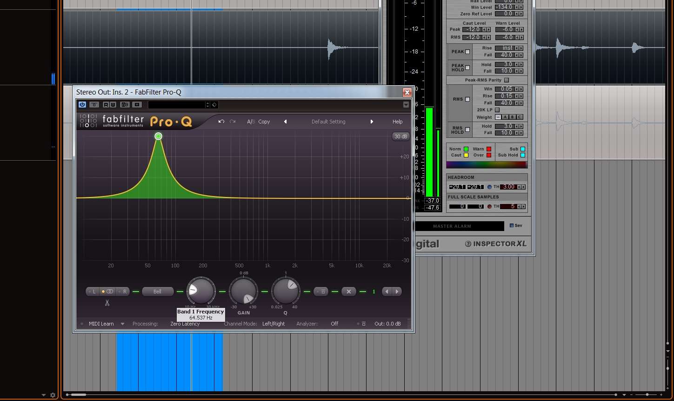
Task: Click the 30 dB display range button
Action: point(400,136)
